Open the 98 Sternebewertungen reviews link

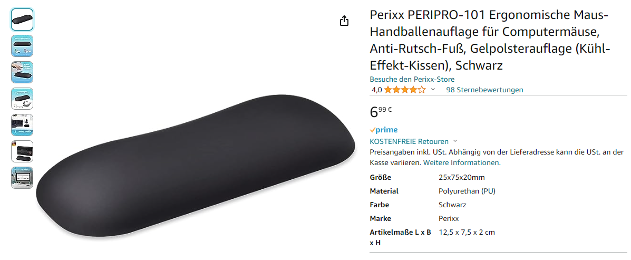point(484,90)
